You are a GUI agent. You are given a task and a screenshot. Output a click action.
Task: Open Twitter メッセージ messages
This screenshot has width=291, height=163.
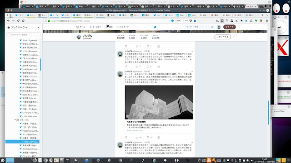[123, 27]
